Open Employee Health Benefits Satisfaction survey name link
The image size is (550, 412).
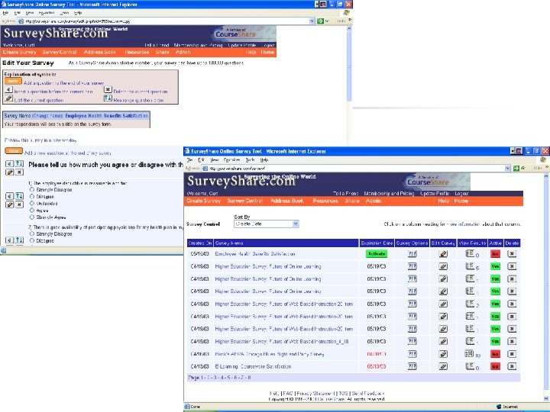[x=255, y=253]
